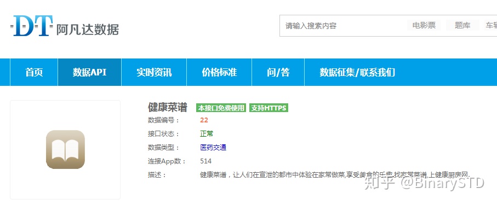Image resolution: width=497 pixels, height=205 pixels.
Task: Click the book icon for 健康菜谱
Action: click(65, 149)
